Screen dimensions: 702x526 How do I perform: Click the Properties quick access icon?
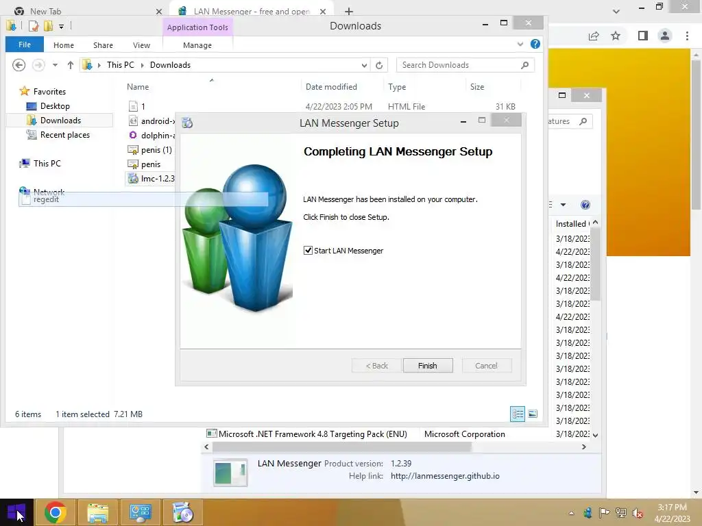(34, 25)
